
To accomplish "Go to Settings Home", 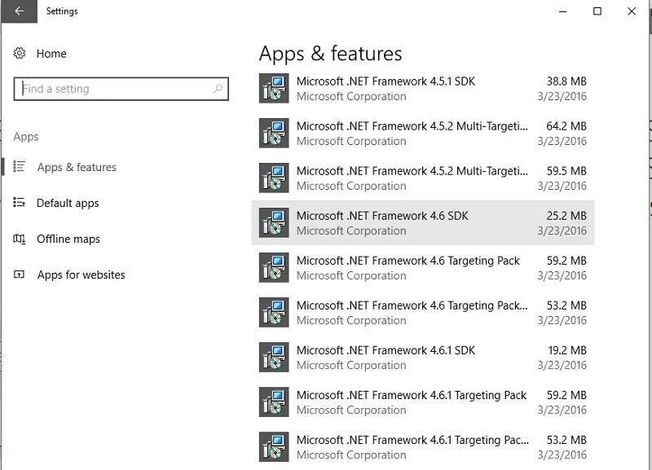I will [x=51, y=54].
